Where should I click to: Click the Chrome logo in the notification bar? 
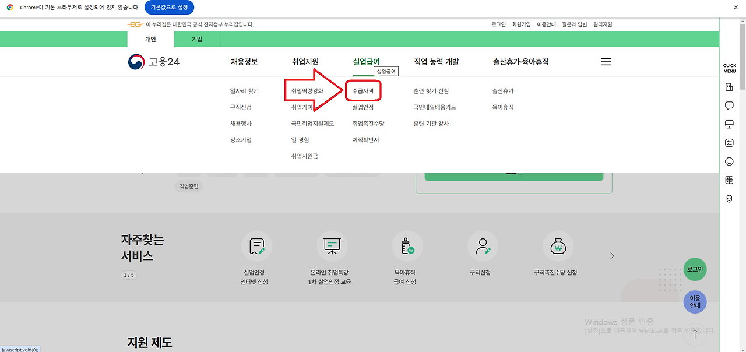10,7
